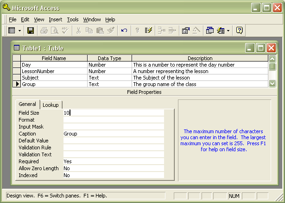Click the Print Preview icon
Viewport: 285px width, 203px height.
(55, 31)
